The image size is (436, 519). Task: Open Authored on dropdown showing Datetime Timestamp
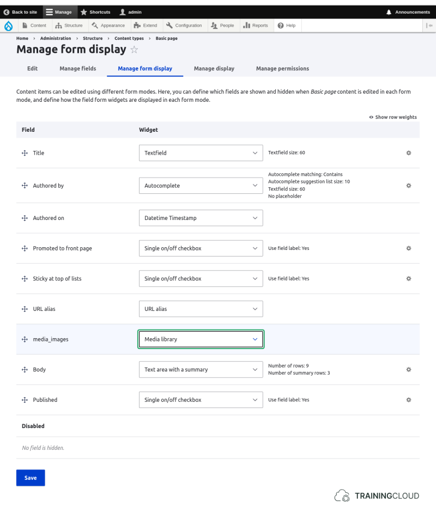click(201, 218)
